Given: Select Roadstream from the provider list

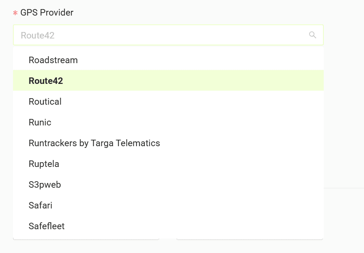Looking at the screenshot, I should pos(168,60).
